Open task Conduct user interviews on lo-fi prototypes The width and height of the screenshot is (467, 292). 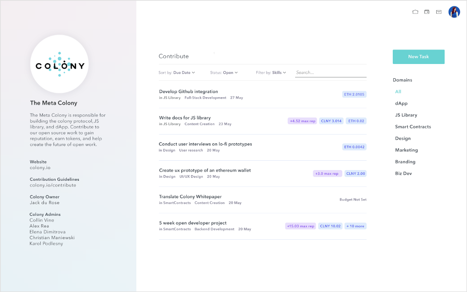205,144
